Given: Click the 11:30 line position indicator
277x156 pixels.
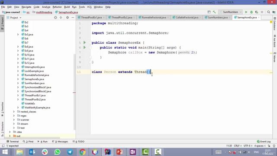Looking at the screenshot, I should (x=229, y=146).
